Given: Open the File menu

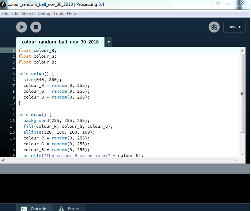Looking at the screenshot, I should coord(5,14).
